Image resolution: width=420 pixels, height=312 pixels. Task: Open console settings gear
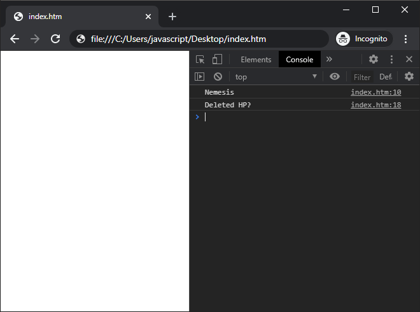pos(409,76)
